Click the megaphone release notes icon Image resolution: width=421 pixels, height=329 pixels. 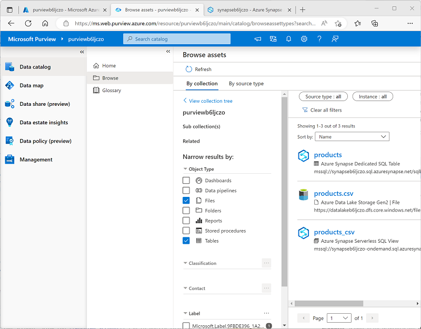coord(258,39)
